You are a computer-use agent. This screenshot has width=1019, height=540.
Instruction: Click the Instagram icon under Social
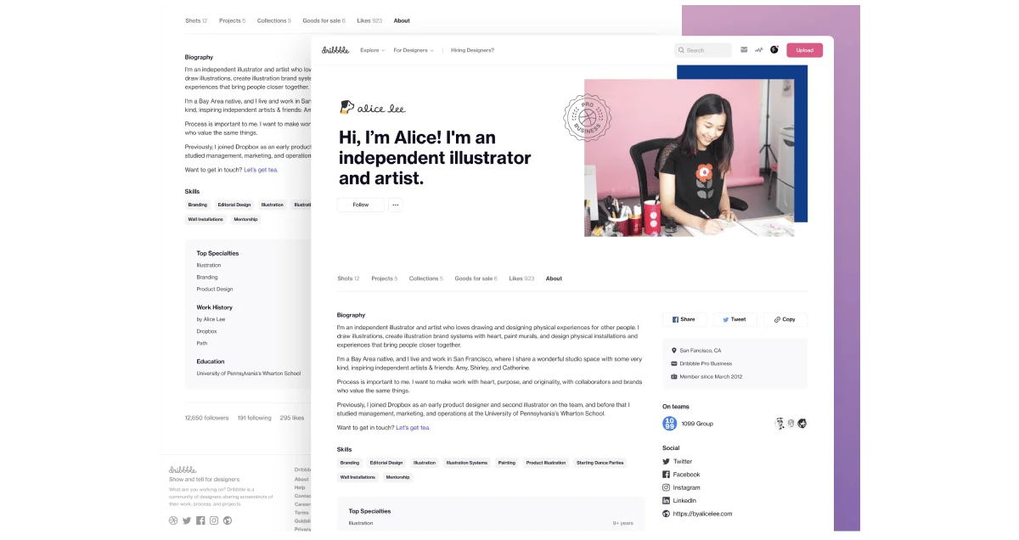pyautogui.click(x=667, y=487)
